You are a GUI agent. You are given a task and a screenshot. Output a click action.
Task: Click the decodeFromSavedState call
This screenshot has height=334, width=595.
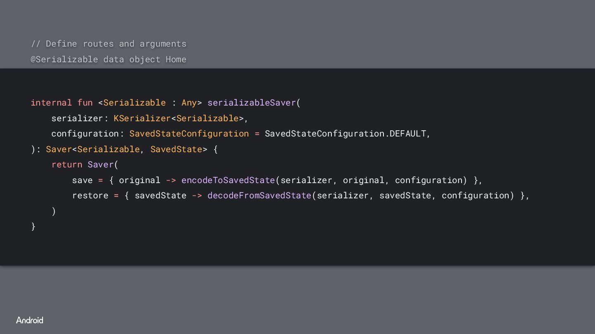click(x=259, y=195)
